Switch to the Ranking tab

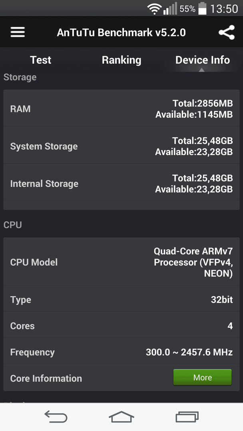121,60
